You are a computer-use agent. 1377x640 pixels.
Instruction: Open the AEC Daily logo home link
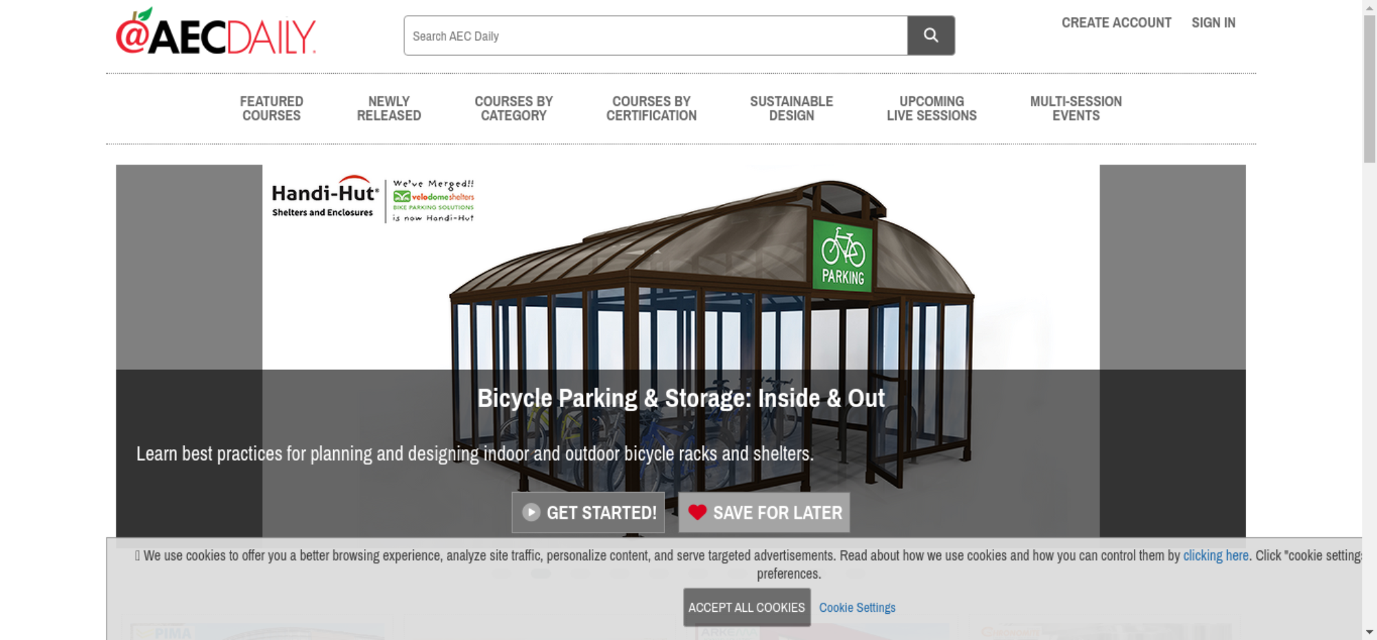pos(216,32)
